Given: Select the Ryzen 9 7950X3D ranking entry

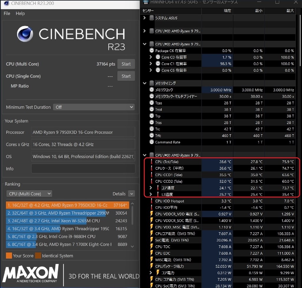Looking at the screenshot, I should coord(68,205).
